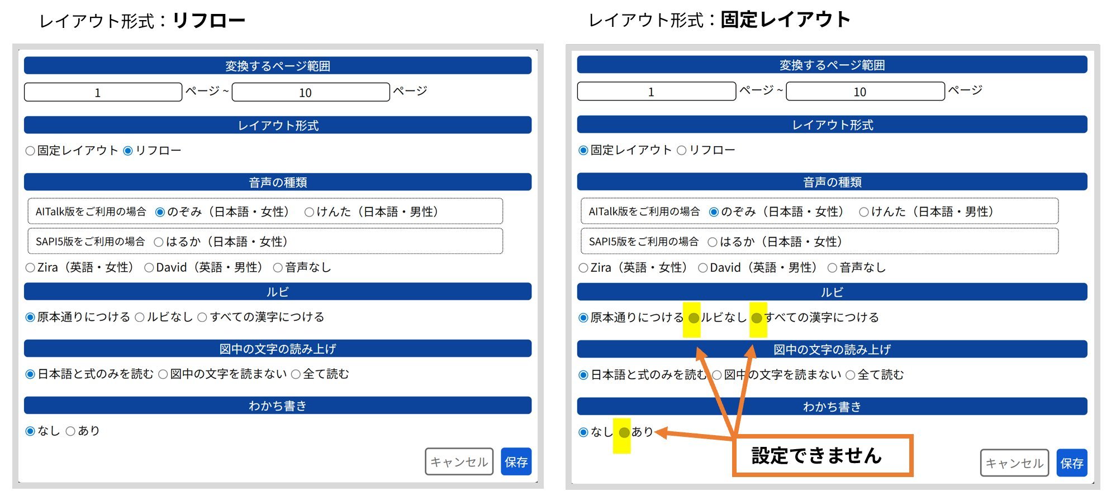
Task: Enable すべての漢字につける in left dialog
Action: [202, 318]
